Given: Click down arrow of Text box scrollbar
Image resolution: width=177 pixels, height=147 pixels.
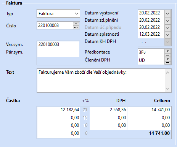Looking at the screenshot, I should (x=167, y=89).
